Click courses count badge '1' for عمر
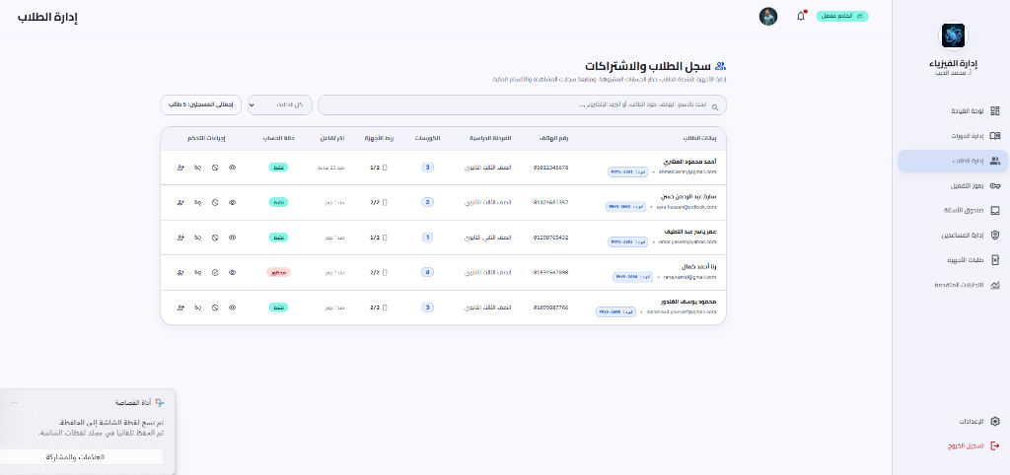The height and width of the screenshot is (475, 1010). click(x=428, y=237)
